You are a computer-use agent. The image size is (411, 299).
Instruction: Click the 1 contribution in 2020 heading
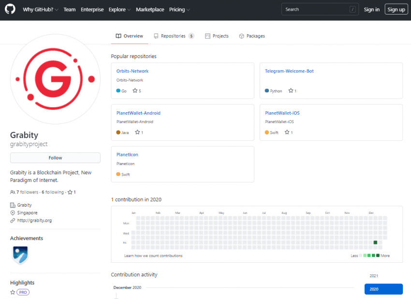pyautogui.click(x=136, y=200)
